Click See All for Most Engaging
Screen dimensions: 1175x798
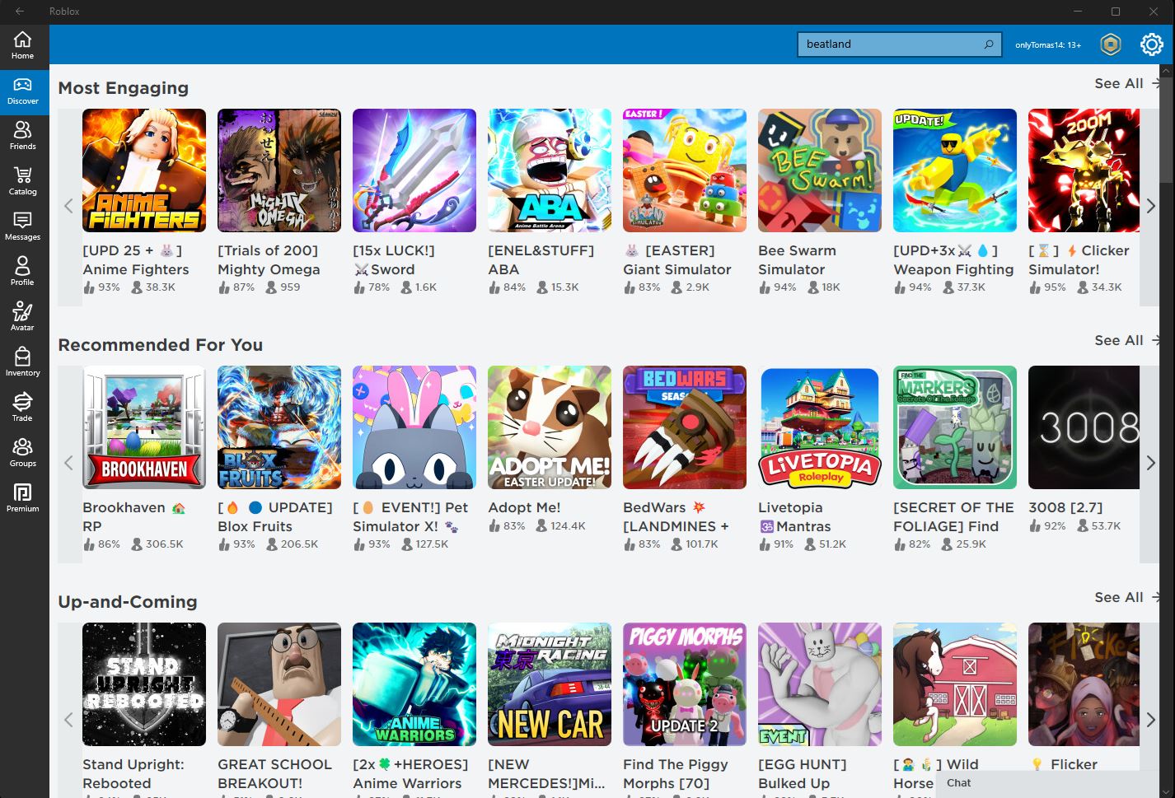click(x=1118, y=83)
